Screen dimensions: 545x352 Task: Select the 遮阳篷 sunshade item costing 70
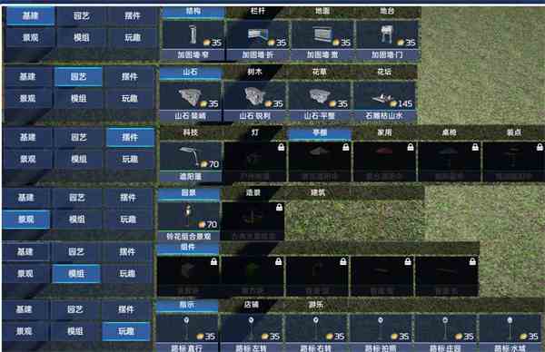point(191,161)
